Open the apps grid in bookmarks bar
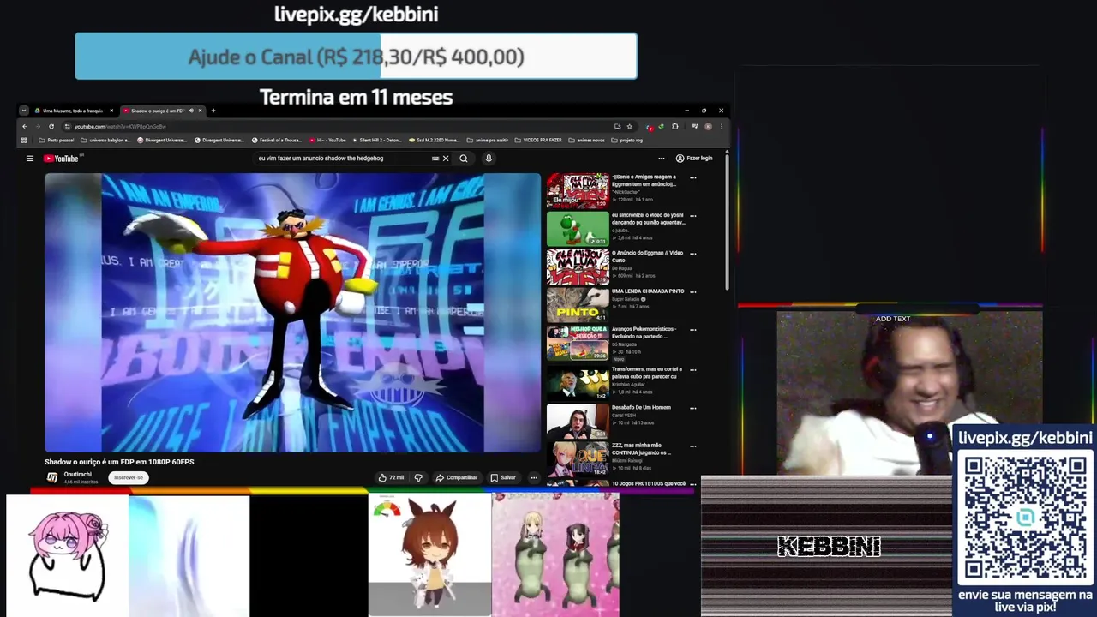Viewport: 1097px width, 617px height. 25,140
